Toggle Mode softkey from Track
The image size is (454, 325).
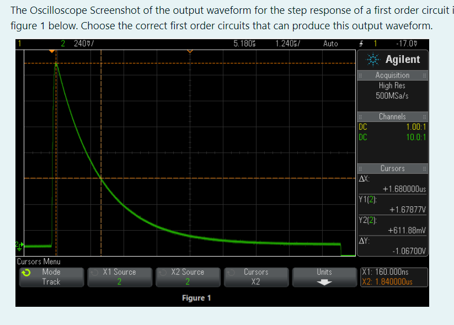(51, 277)
